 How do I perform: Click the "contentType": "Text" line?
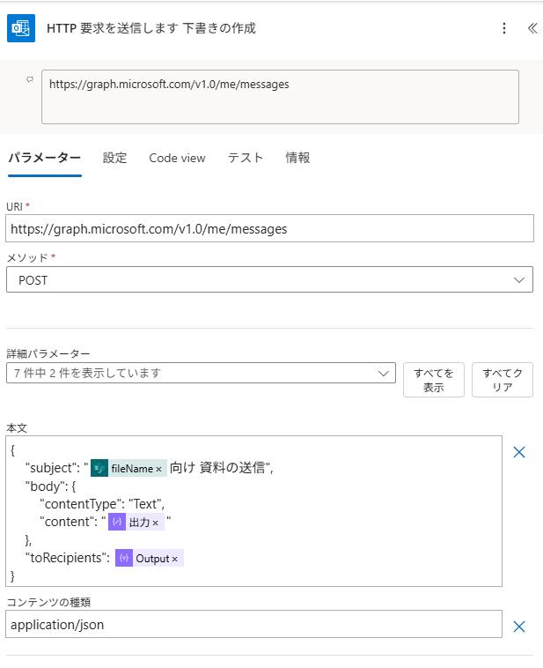point(102,504)
